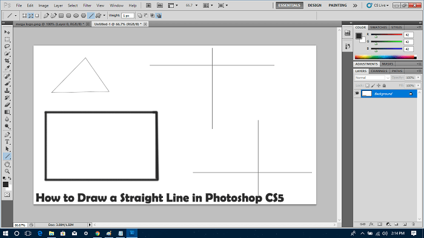Hide the Background layer with eye icon
The height and width of the screenshot is (238, 424).
click(x=357, y=94)
